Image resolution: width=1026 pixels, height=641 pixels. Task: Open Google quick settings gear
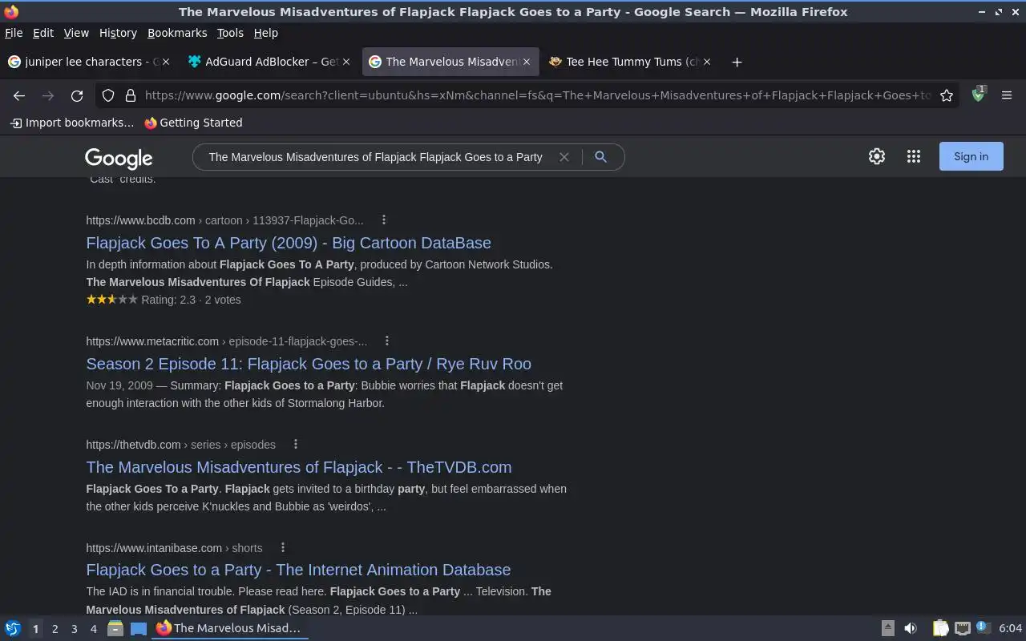[x=877, y=157]
